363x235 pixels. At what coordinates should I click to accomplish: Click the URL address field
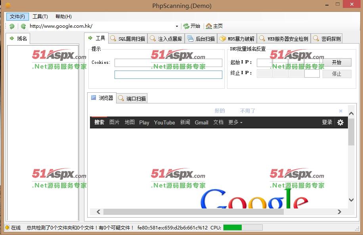tap(101, 26)
